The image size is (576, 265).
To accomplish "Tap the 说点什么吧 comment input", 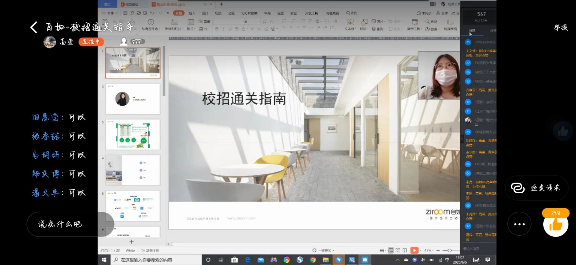I will point(70,224).
